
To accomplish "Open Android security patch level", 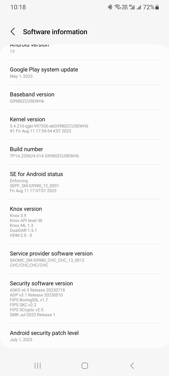I will pos(84,336).
